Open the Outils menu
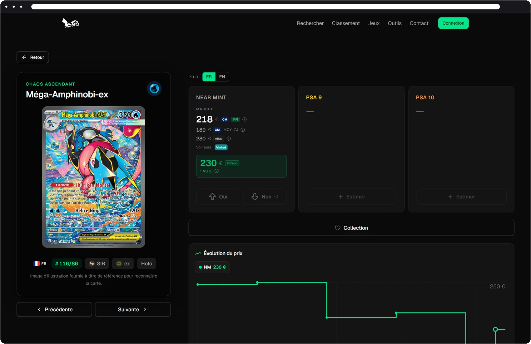Viewport: 531px width, 344px height. 395,23
